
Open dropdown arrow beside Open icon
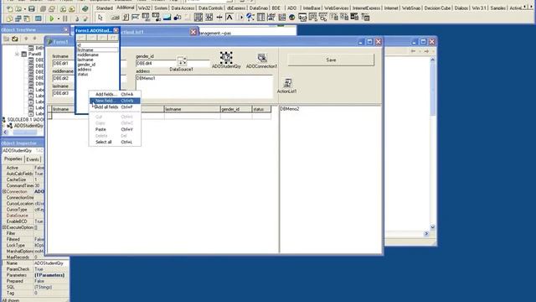(24, 9)
